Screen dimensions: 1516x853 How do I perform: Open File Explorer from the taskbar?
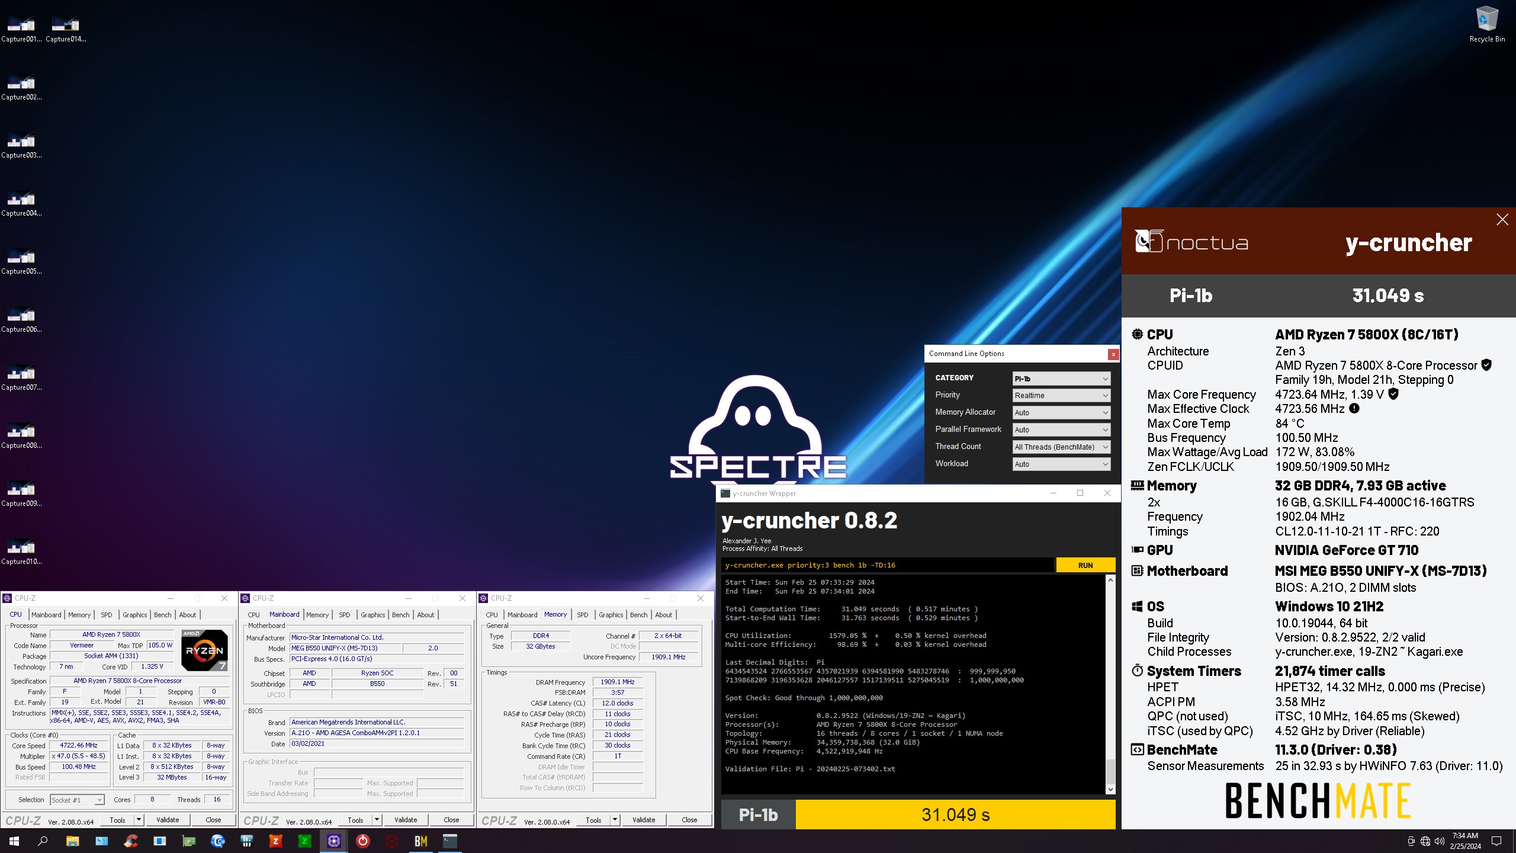tap(72, 841)
